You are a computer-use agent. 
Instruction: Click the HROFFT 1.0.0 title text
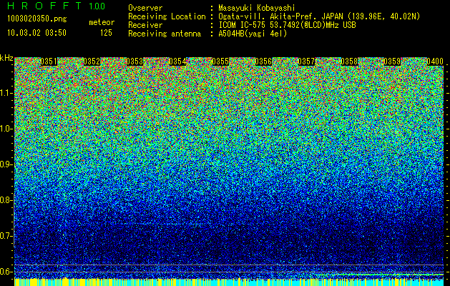point(56,6)
